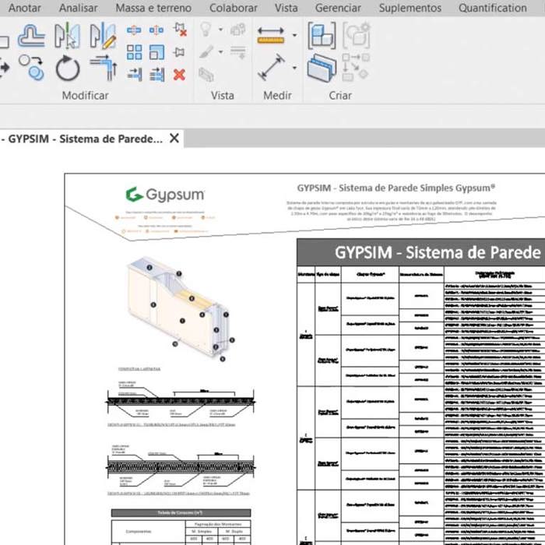The image size is (545, 545).
Task: Click the Vista panel label below the lightbulb
Action: [223, 95]
